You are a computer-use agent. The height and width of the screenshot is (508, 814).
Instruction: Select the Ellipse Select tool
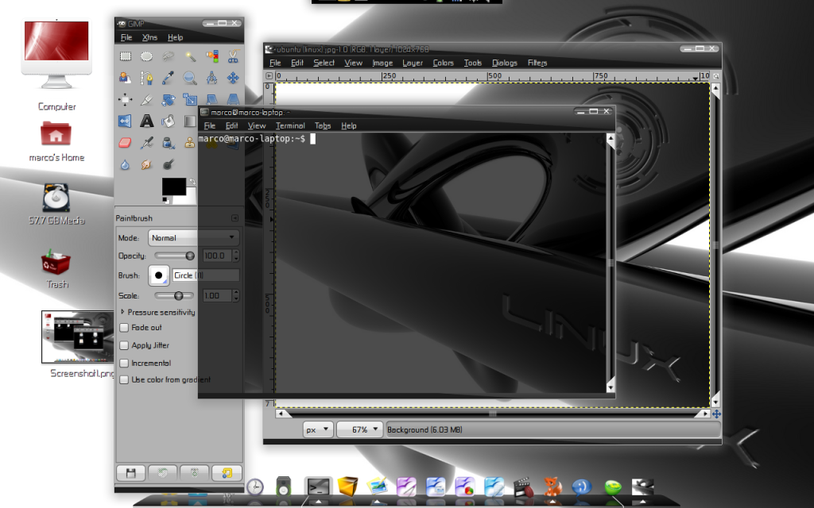point(147,56)
